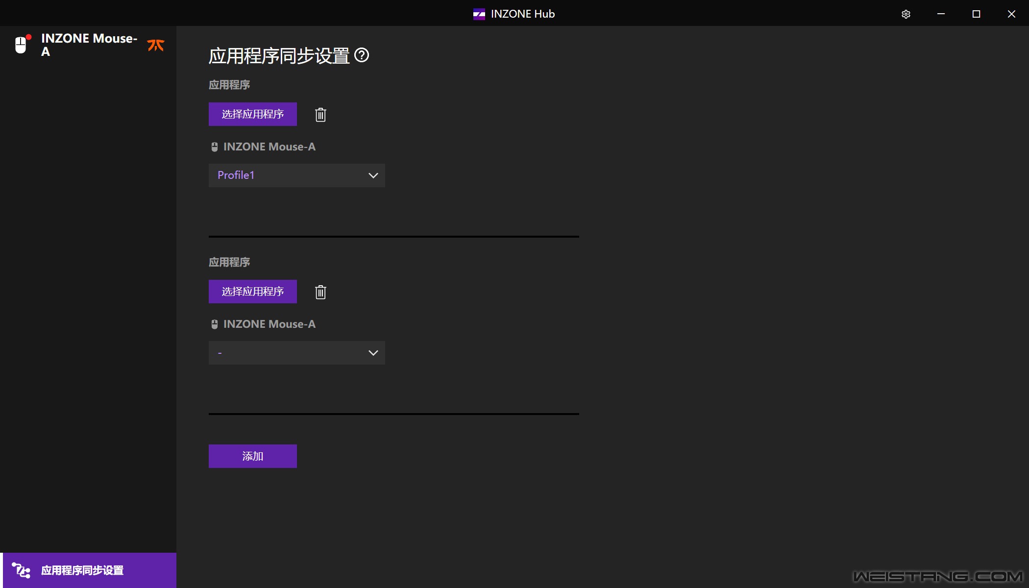This screenshot has width=1029, height=588.
Task: Open the Profile1 dropdown
Action: pos(297,175)
